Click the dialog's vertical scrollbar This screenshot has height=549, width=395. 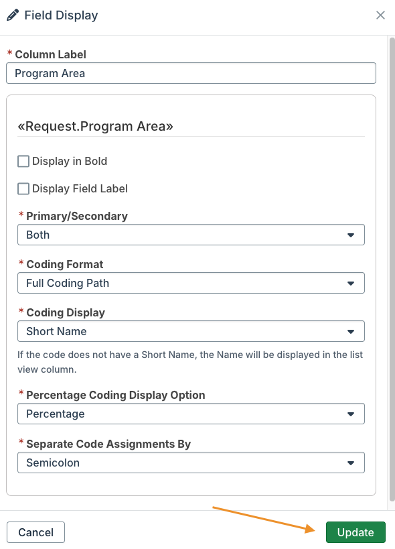392,269
